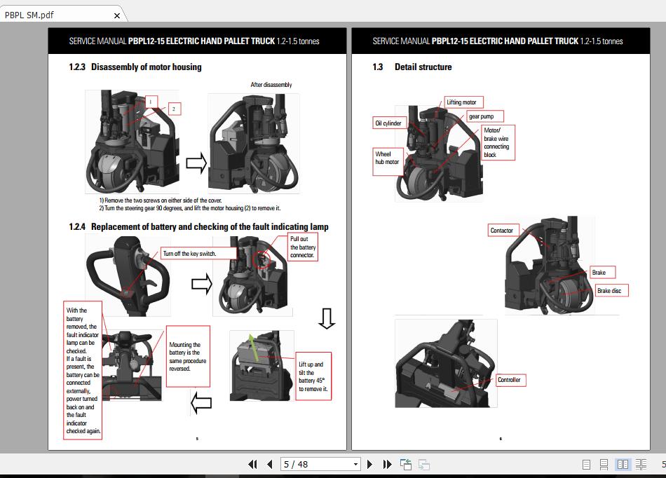Viewport: 666px width, 478px height.
Task: Jump to the first page of the manual
Action: coord(253,464)
